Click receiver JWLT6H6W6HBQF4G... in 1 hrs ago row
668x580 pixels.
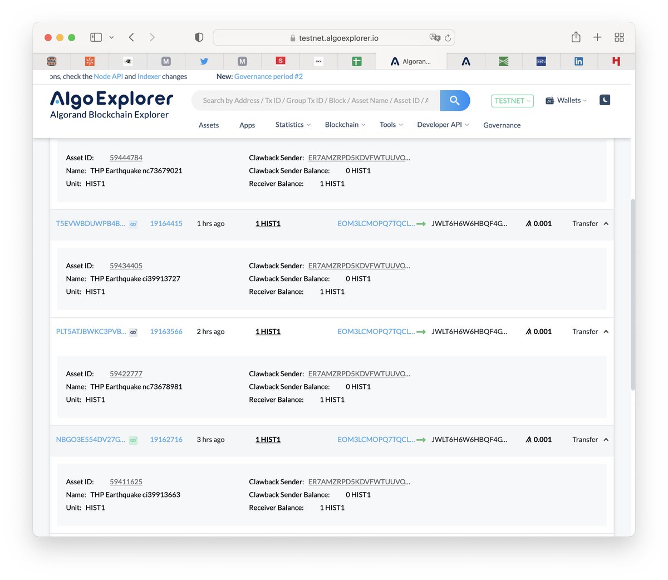click(x=469, y=223)
